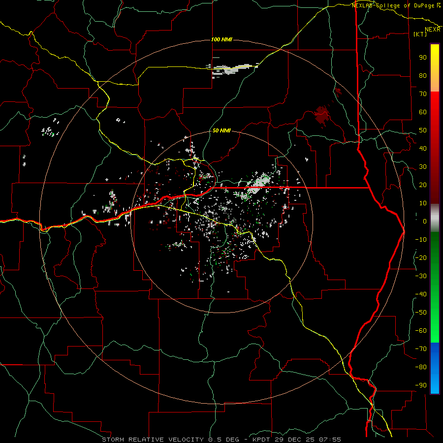Click the 0.5 DEG elevation text
The image size is (443, 443).
click(x=224, y=440)
